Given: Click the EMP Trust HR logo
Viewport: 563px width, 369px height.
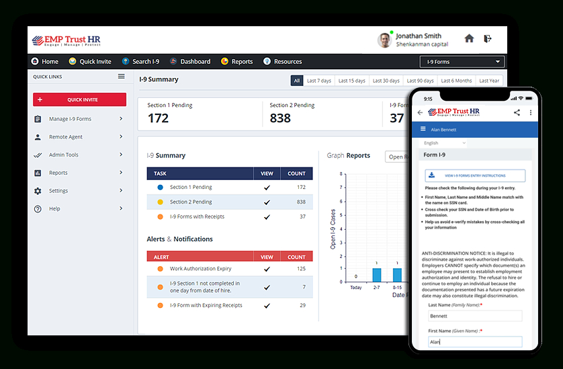Looking at the screenshot, I should pyautogui.click(x=67, y=40).
